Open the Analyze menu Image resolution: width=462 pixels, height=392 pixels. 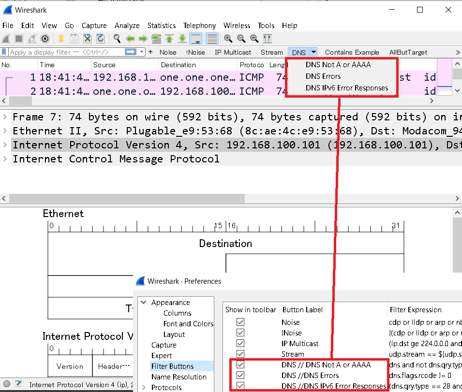tap(127, 26)
